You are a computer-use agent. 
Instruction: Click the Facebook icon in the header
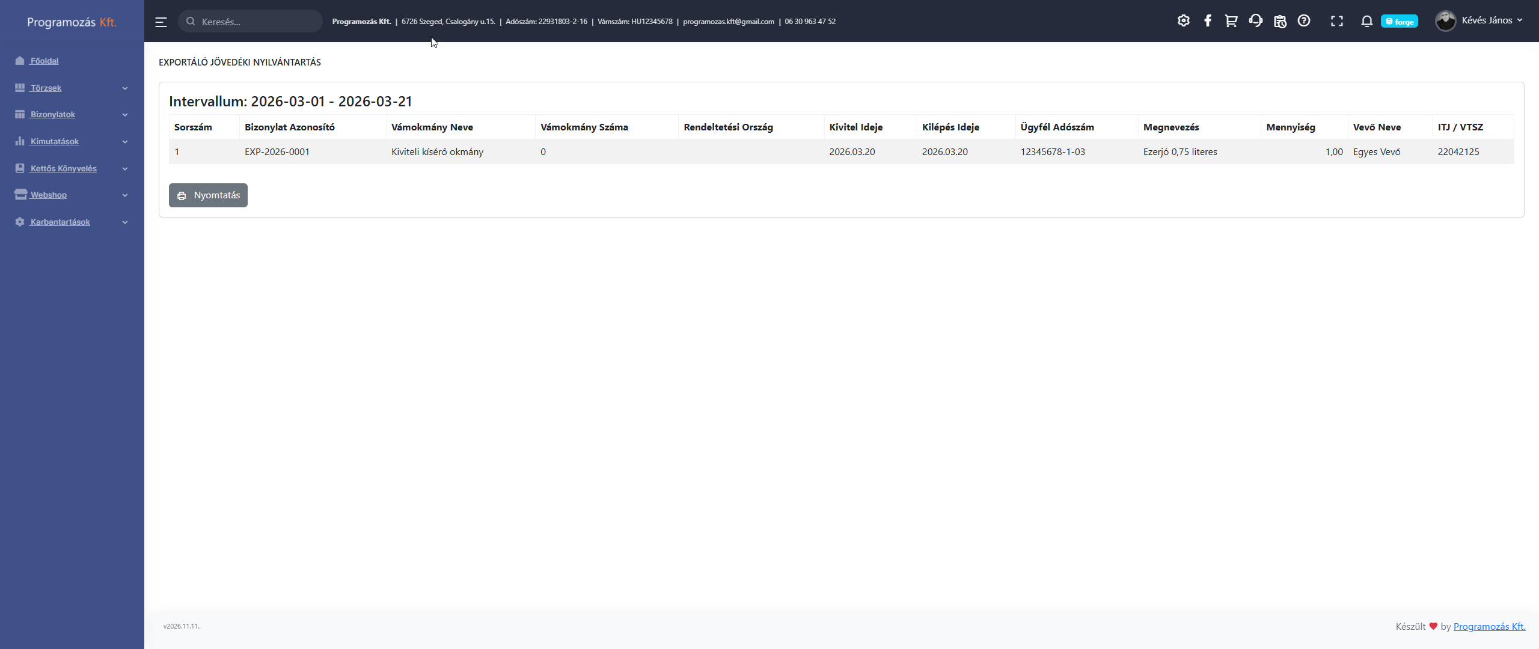point(1207,21)
